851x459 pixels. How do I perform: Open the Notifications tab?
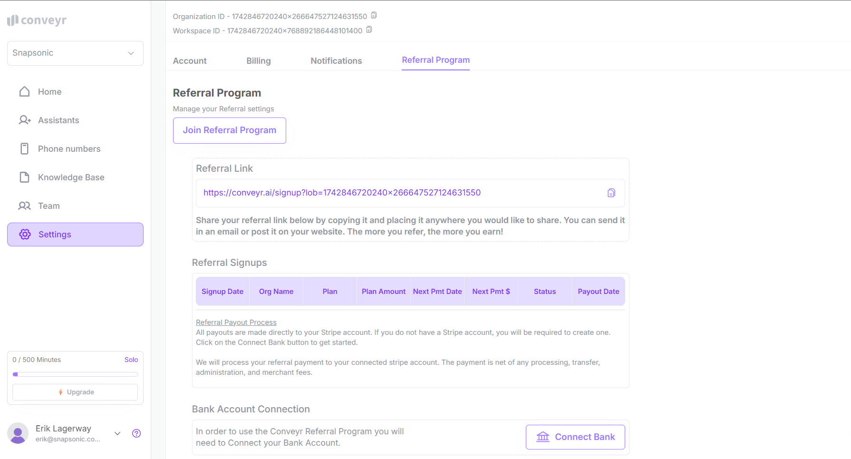(x=336, y=61)
